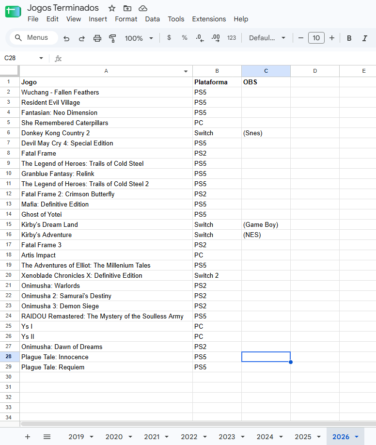Switch to the 2021 sheet tab
Image resolution: width=376 pixels, height=445 pixels.
152,437
